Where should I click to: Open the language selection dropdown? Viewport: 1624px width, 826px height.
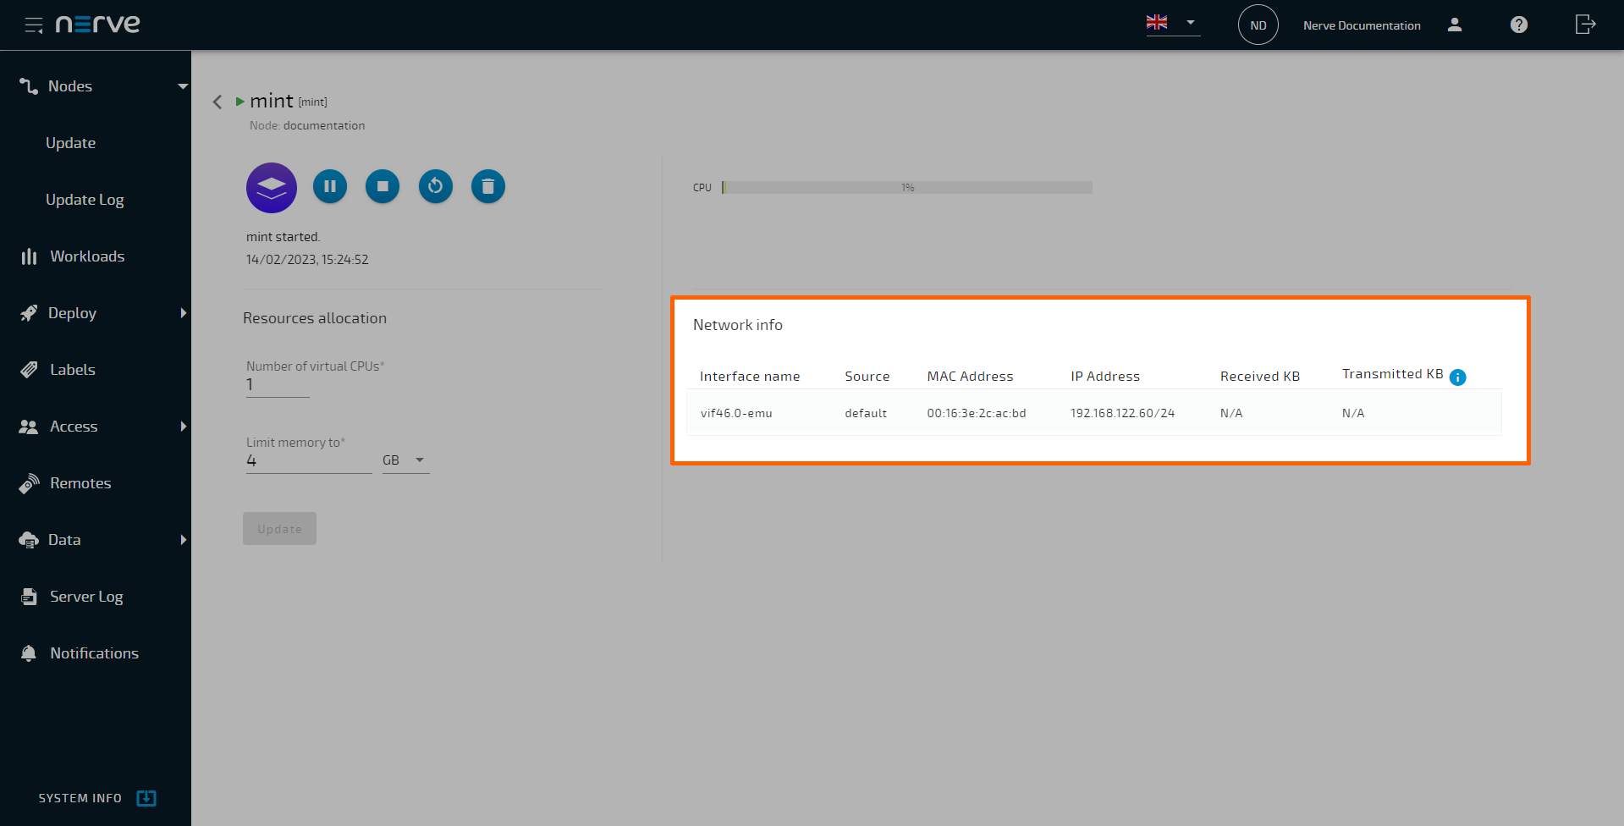coord(1173,25)
